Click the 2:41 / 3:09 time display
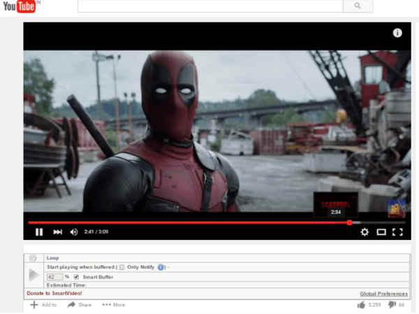This screenshot has width=419, height=314. 96,232
